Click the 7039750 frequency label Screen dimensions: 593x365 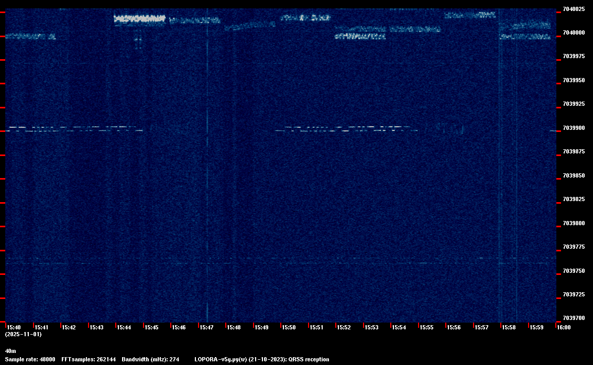tap(574, 271)
